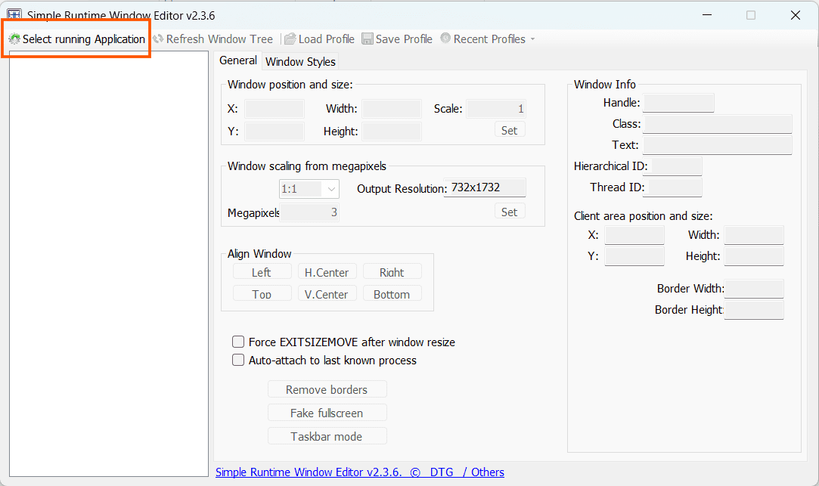Viewport: 819px width, 486px height.
Task: Click the Taskbar mode button
Action: click(x=327, y=436)
